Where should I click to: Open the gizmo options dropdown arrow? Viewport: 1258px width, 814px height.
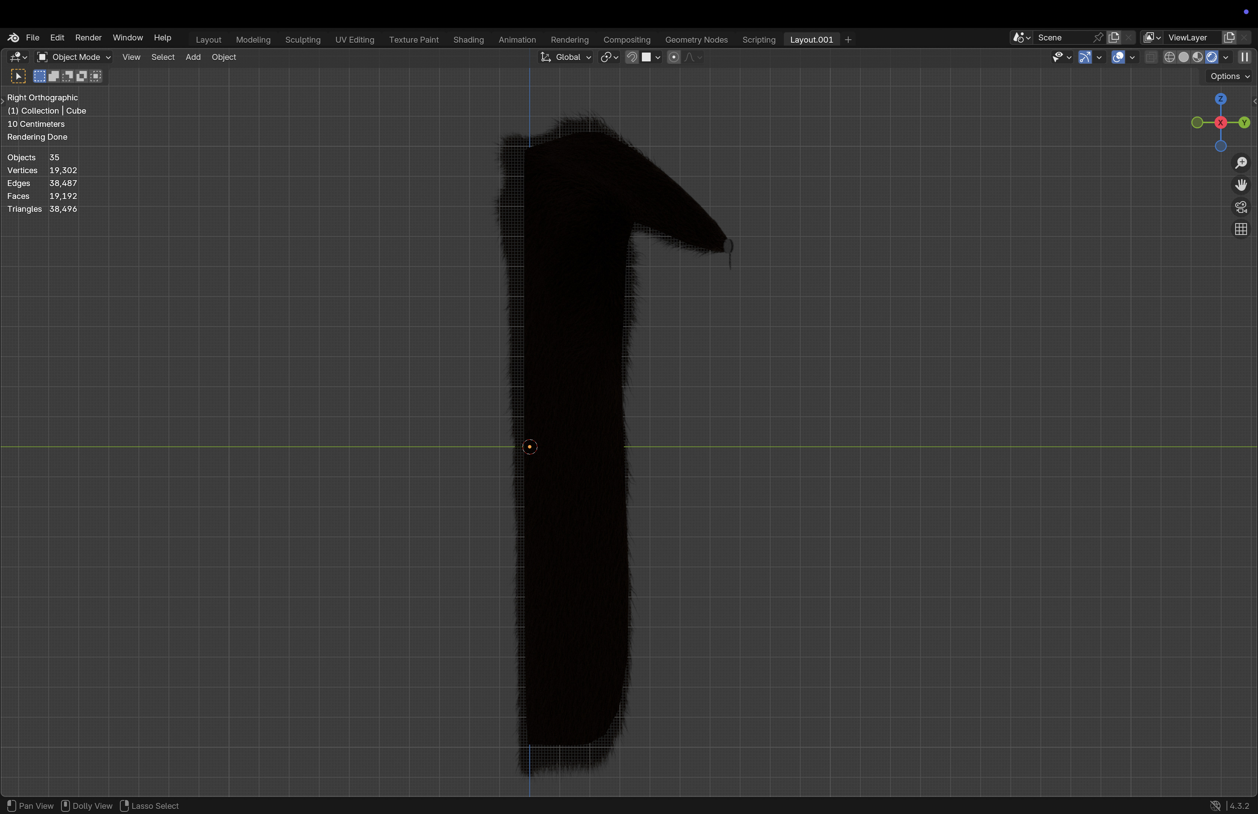(x=1099, y=57)
